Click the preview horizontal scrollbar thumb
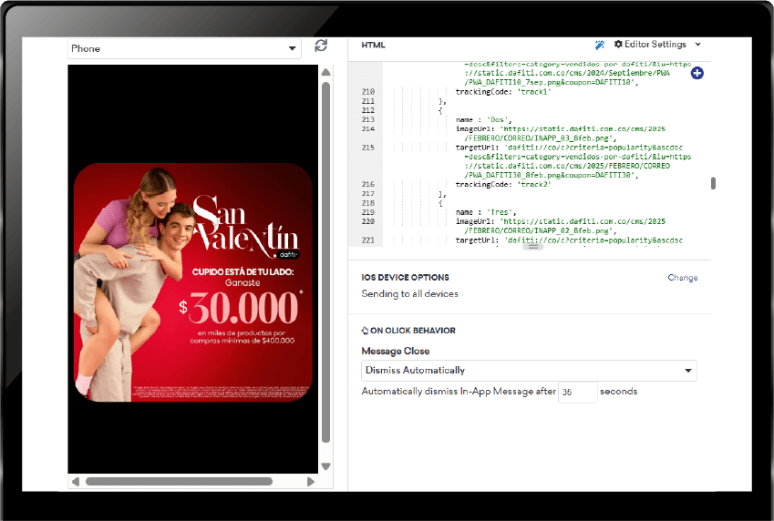The width and height of the screenshot is (774, 521). 180,482
